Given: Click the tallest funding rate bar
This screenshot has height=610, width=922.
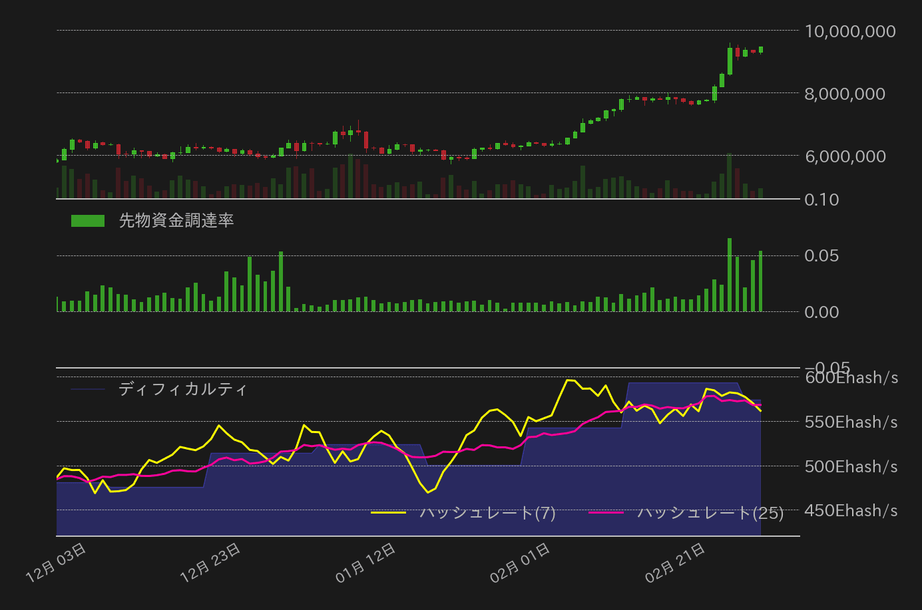Looking at the screenshot, I should (x=730, y=275).
